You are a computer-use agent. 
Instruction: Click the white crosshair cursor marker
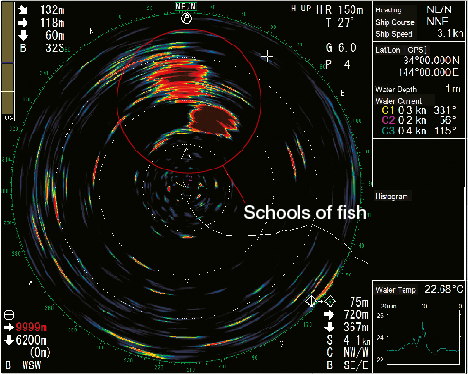[267, 57]
